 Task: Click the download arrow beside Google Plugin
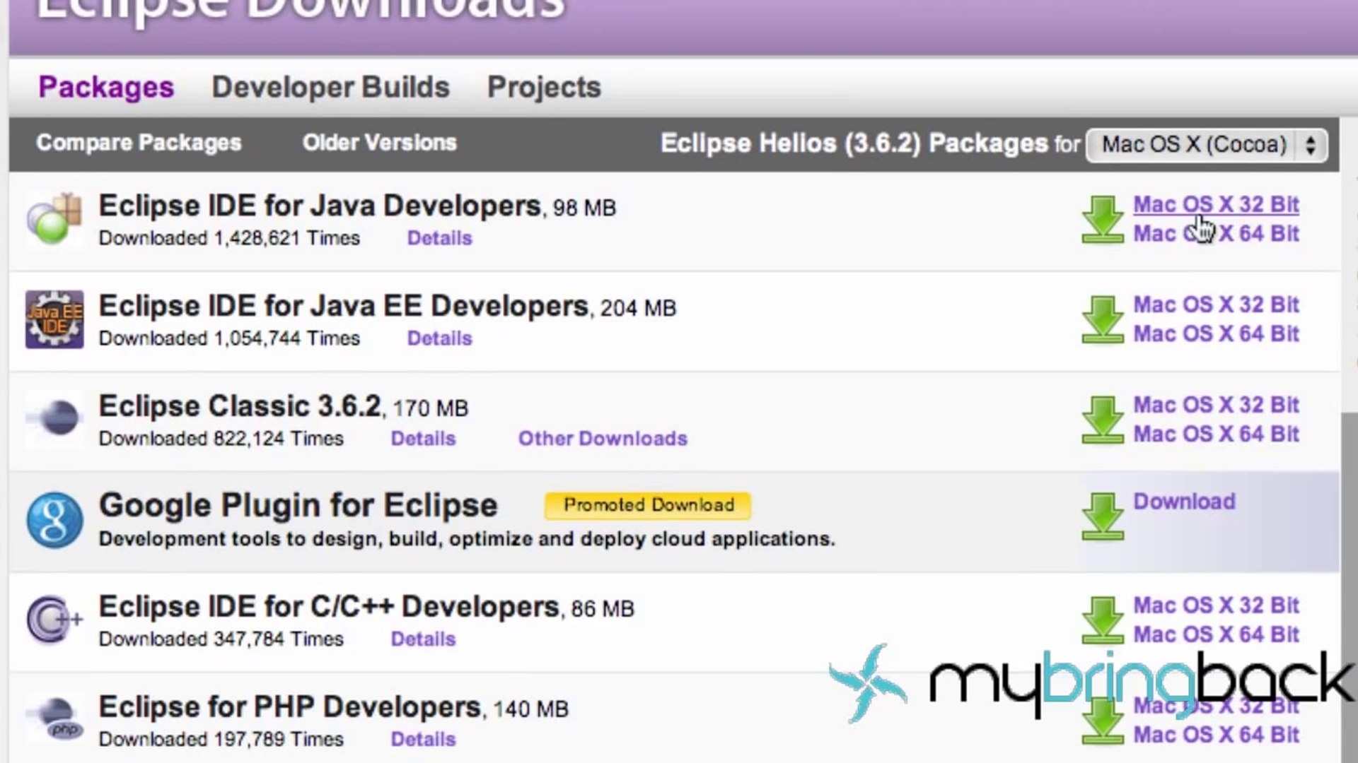(x=1101, y=516)
